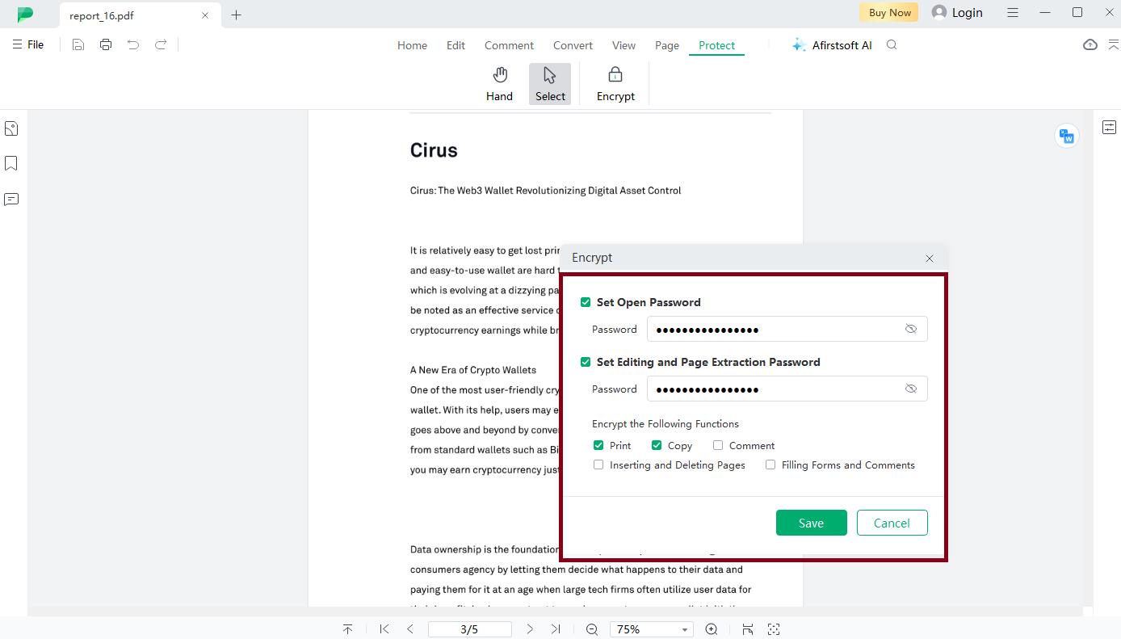Click the scroll-to-top icon in bottom bar

tap(347, 629)
